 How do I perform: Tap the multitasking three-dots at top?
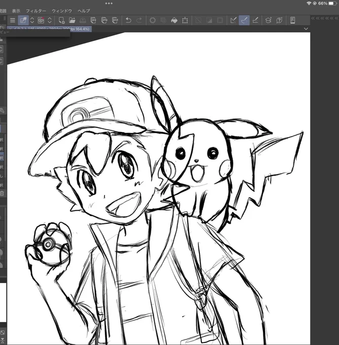[109, 4]
